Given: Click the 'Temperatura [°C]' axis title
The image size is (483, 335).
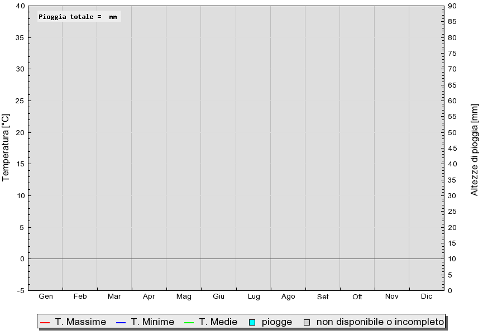Looking at the screenshot, I should 6,147.
